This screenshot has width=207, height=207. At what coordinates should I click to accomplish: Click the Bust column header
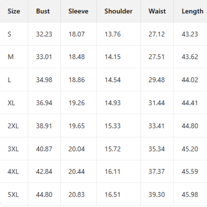pos(43,11)
